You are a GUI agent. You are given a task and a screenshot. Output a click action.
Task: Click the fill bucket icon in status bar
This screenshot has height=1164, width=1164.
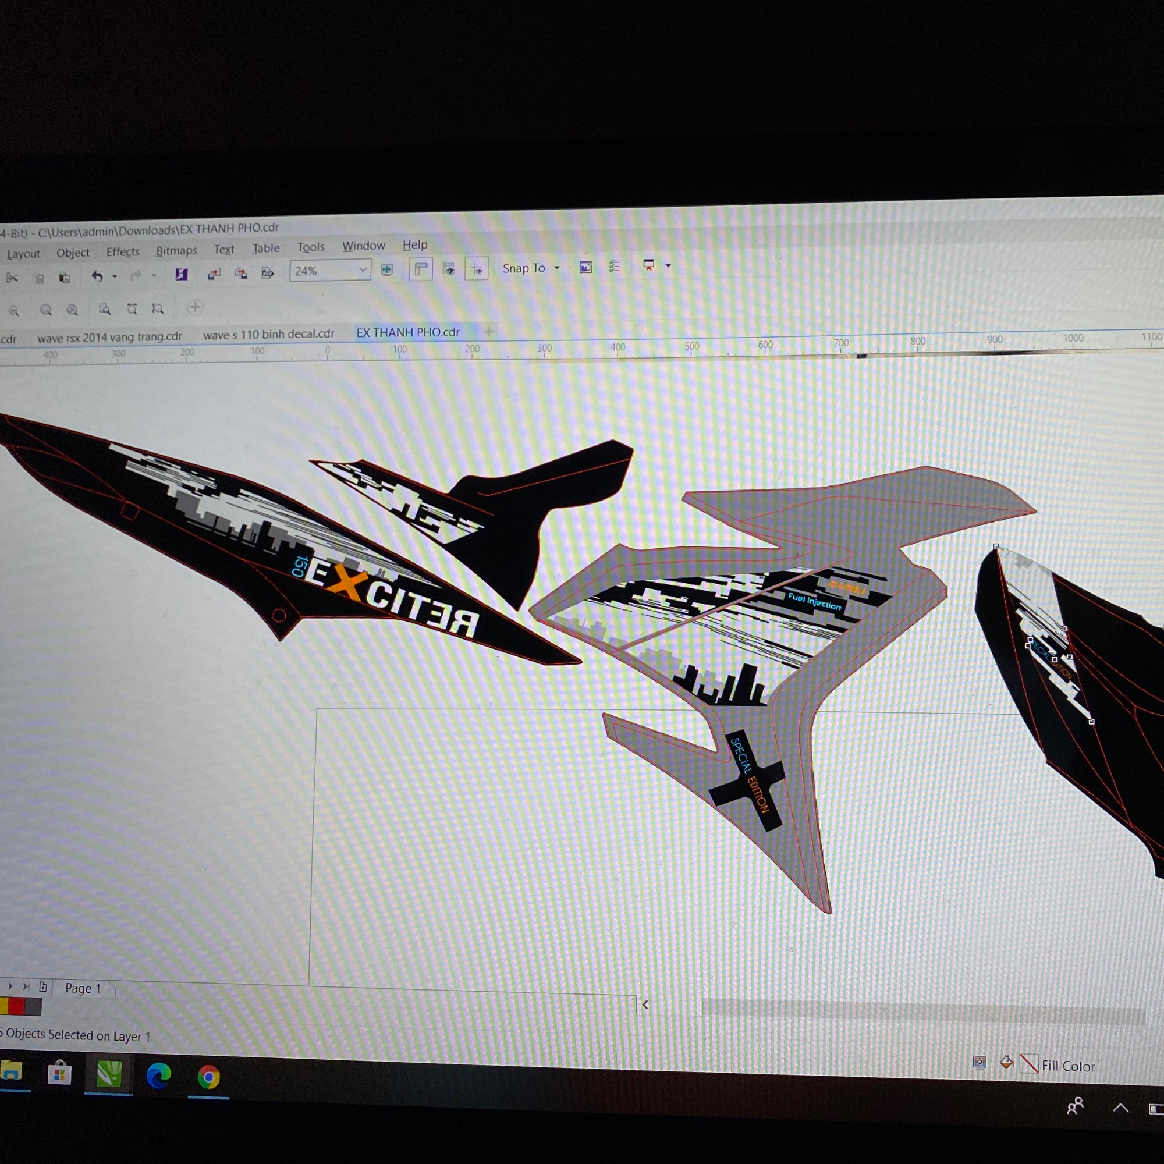click(x=1006, y=1062)
